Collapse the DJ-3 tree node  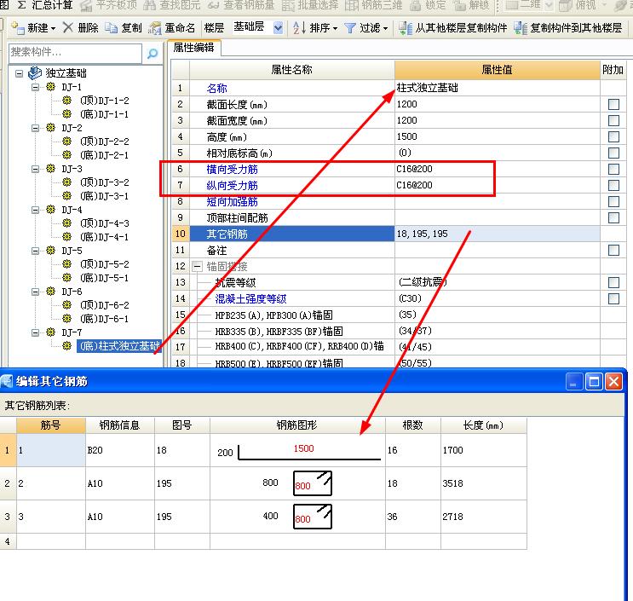36,169
